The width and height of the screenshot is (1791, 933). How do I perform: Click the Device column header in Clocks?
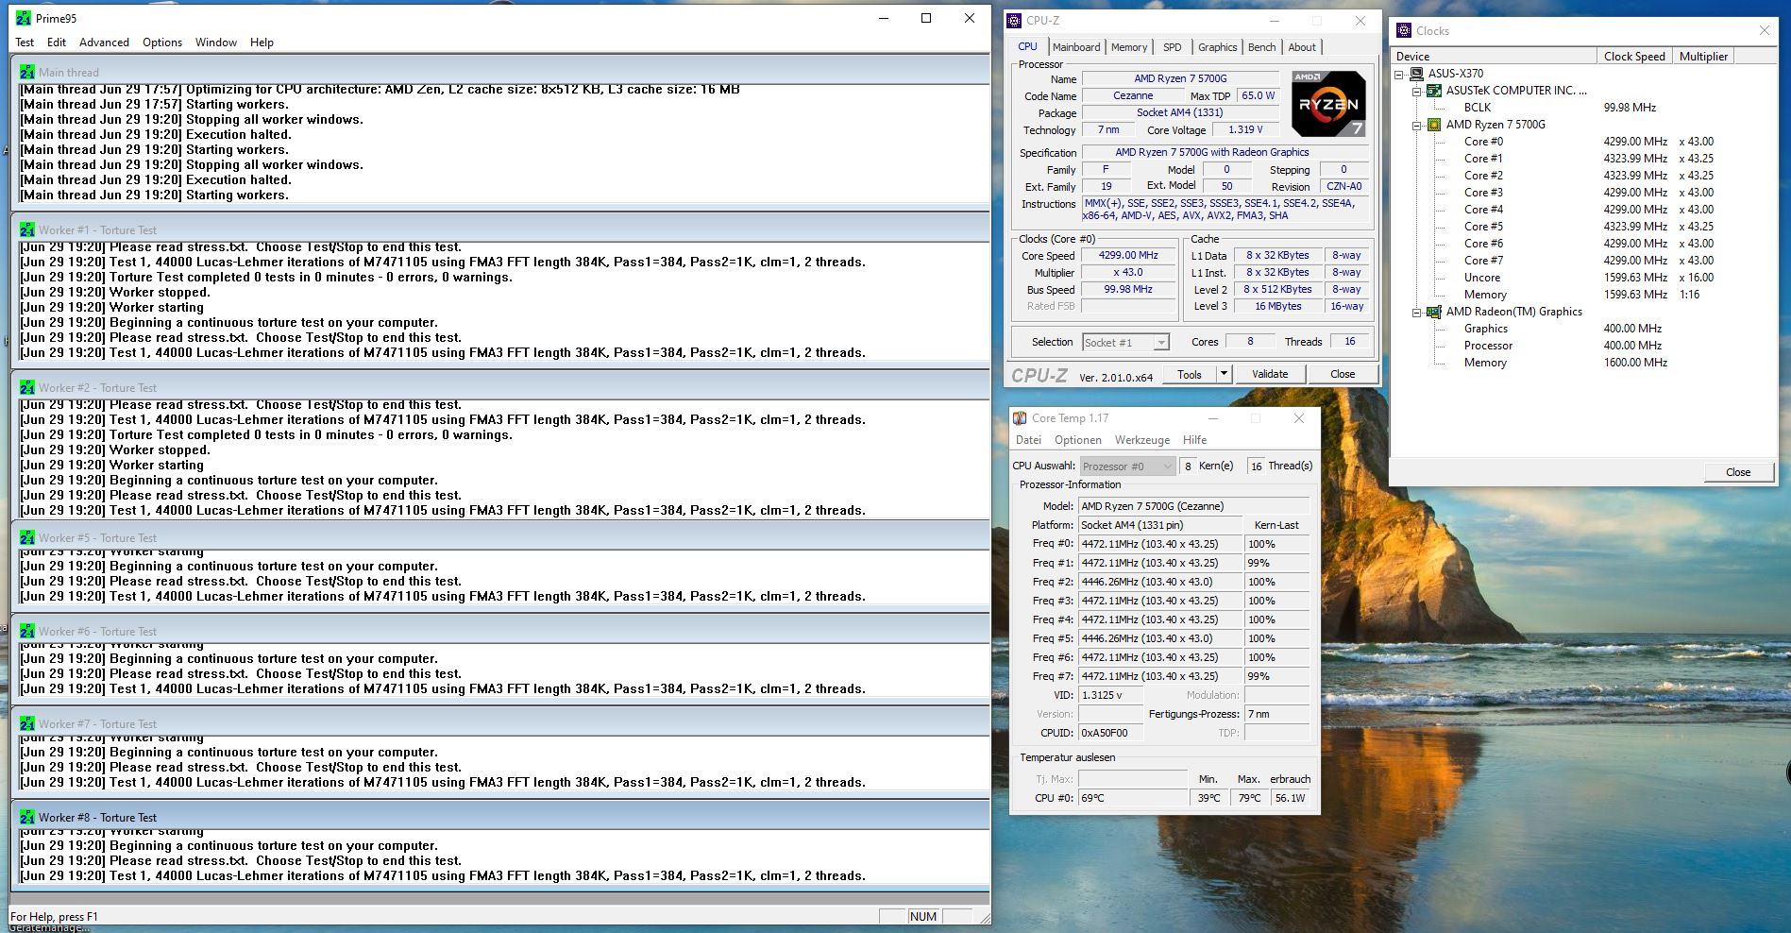pyautogui.click(x=1495, y=57)
